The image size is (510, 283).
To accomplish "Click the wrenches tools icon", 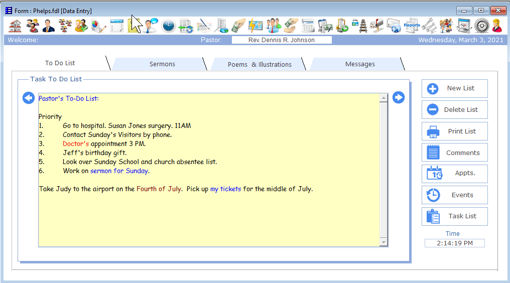I will pos(429,26).
